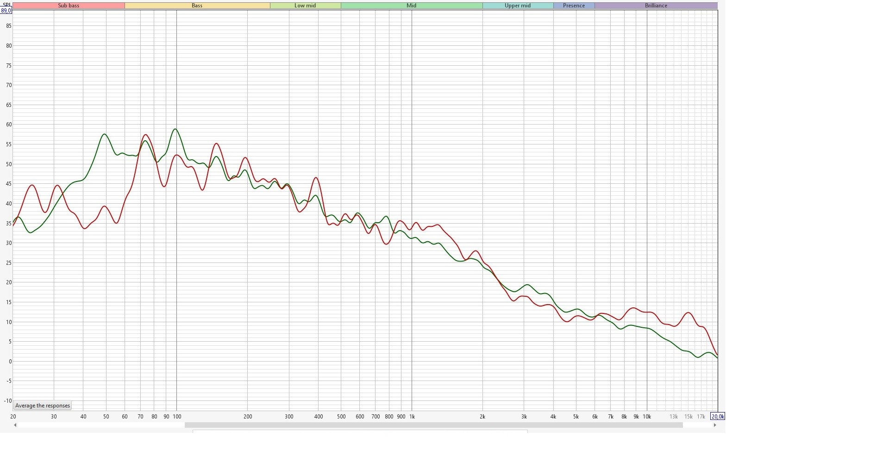Select the Mid band header

[x=411, y=6]
